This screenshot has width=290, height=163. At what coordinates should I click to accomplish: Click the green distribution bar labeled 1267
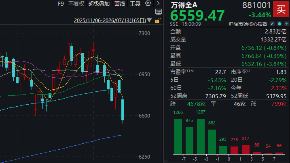pyautogui.click(x=201, y=136)
